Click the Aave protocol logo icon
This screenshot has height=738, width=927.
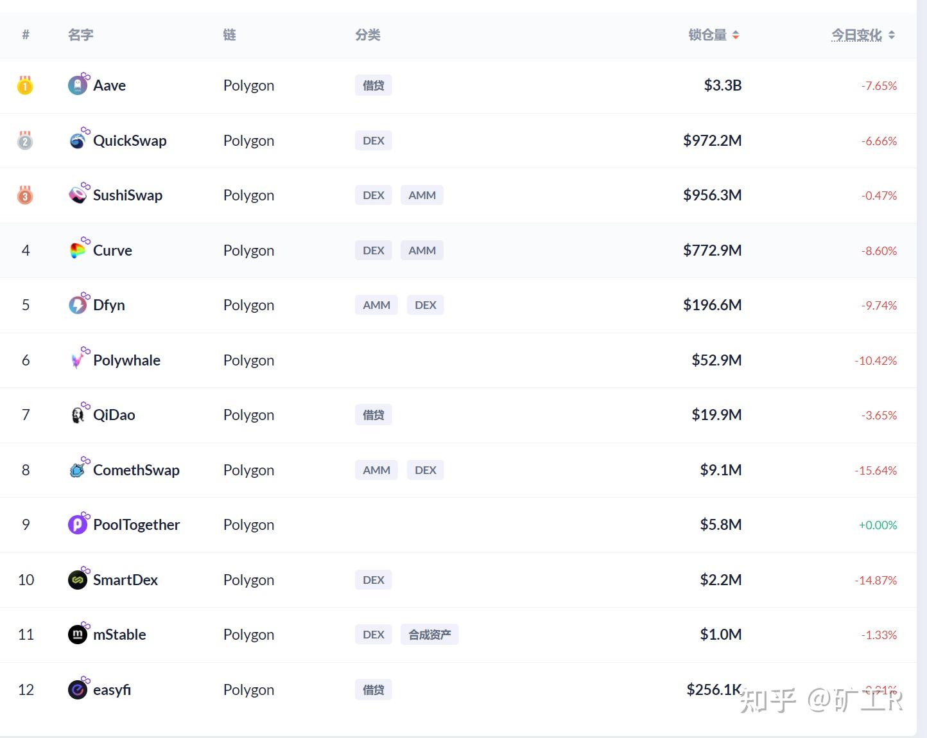point(78,85)
